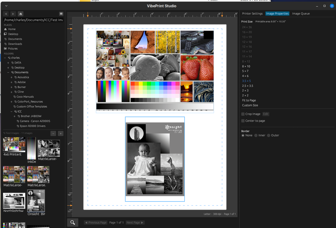Screen dimensions: 336x228
Task: Select the Northlightbw thumbnail image
Action: [14, 201]
